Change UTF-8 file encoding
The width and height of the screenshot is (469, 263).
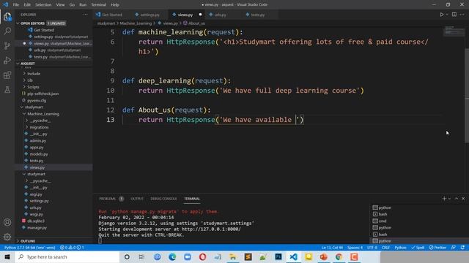pos(372,248)
